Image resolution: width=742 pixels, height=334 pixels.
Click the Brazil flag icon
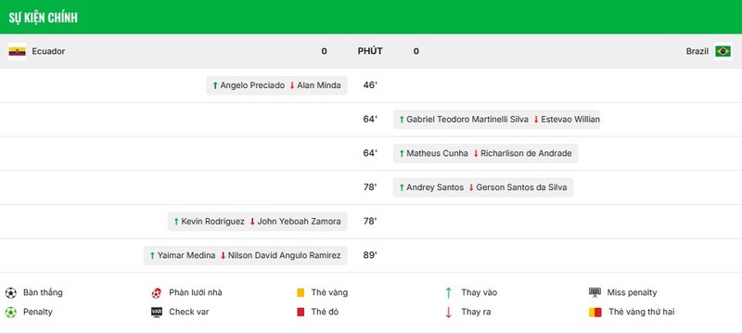tap(723, 51)
